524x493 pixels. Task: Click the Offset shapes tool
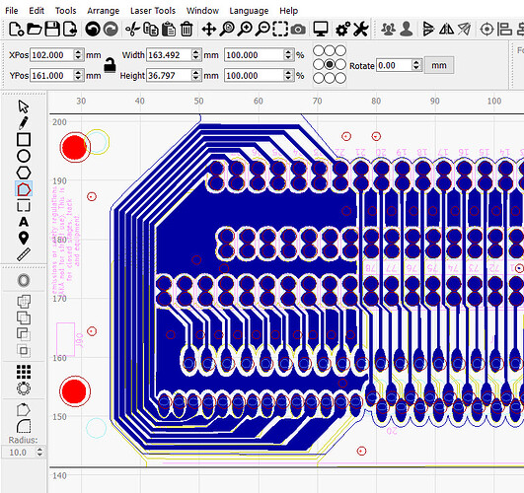[24, 281]
